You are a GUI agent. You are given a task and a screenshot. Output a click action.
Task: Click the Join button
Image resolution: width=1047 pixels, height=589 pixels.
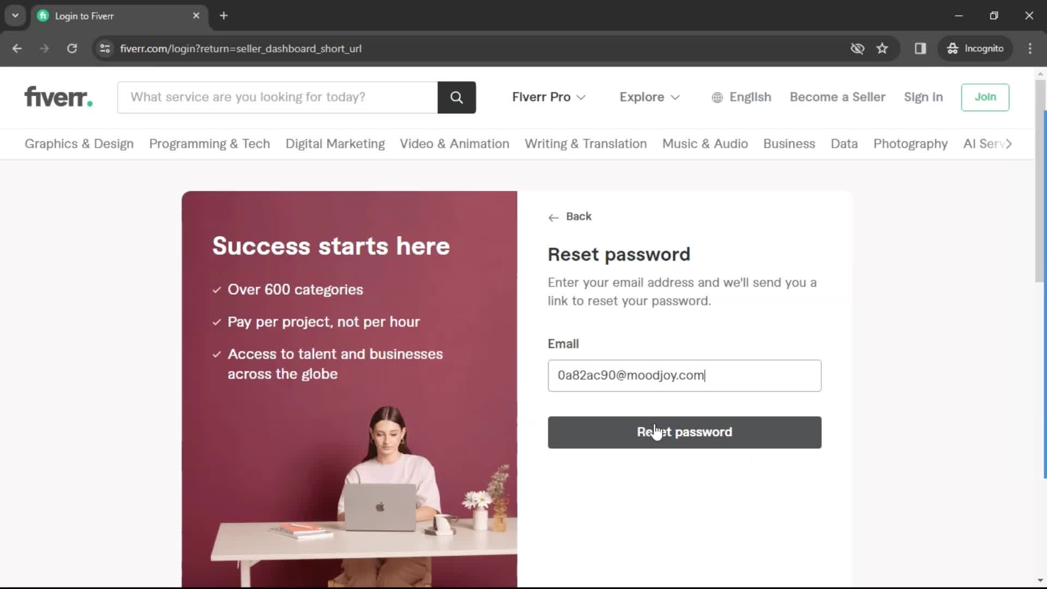point(985,97)
